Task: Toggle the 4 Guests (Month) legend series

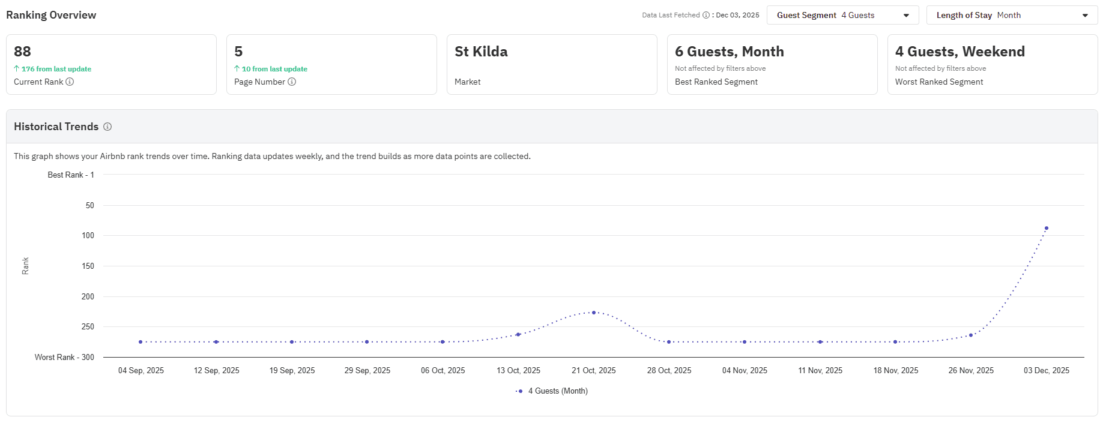Action: pyautogui.click(x=557, y=391)
